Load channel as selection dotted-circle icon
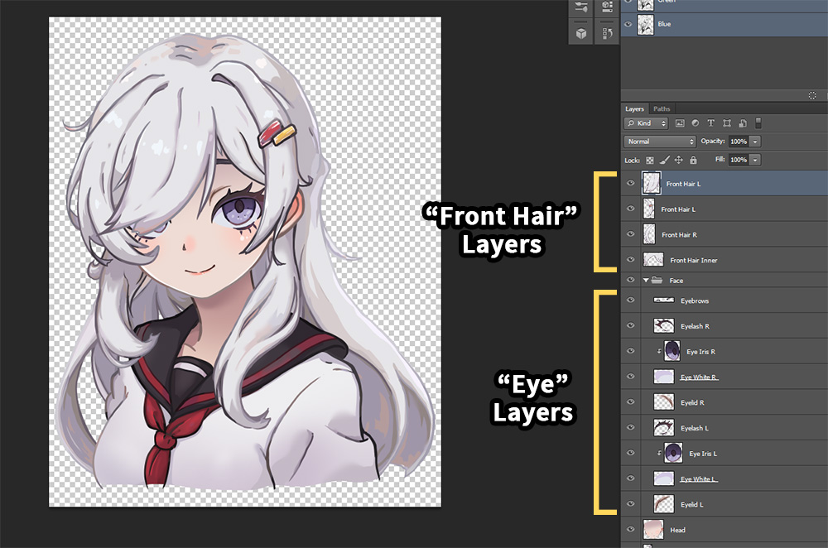This screenshot has height=548, width=828. click(812, 95)
